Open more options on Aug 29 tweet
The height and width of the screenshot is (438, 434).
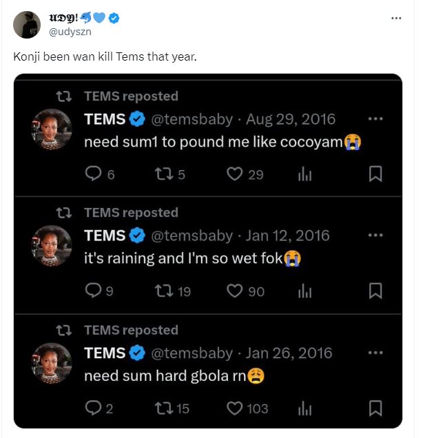(375, 118)
